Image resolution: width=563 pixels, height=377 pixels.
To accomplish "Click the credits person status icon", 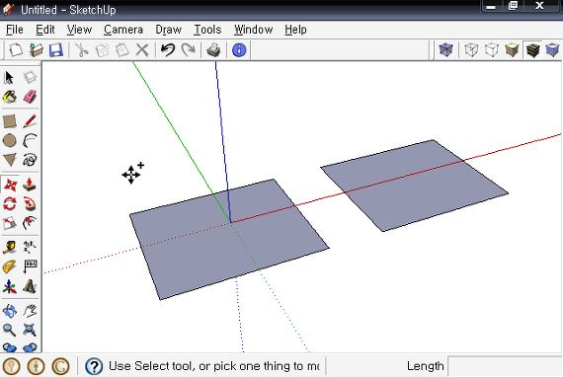I will point(36,366).
